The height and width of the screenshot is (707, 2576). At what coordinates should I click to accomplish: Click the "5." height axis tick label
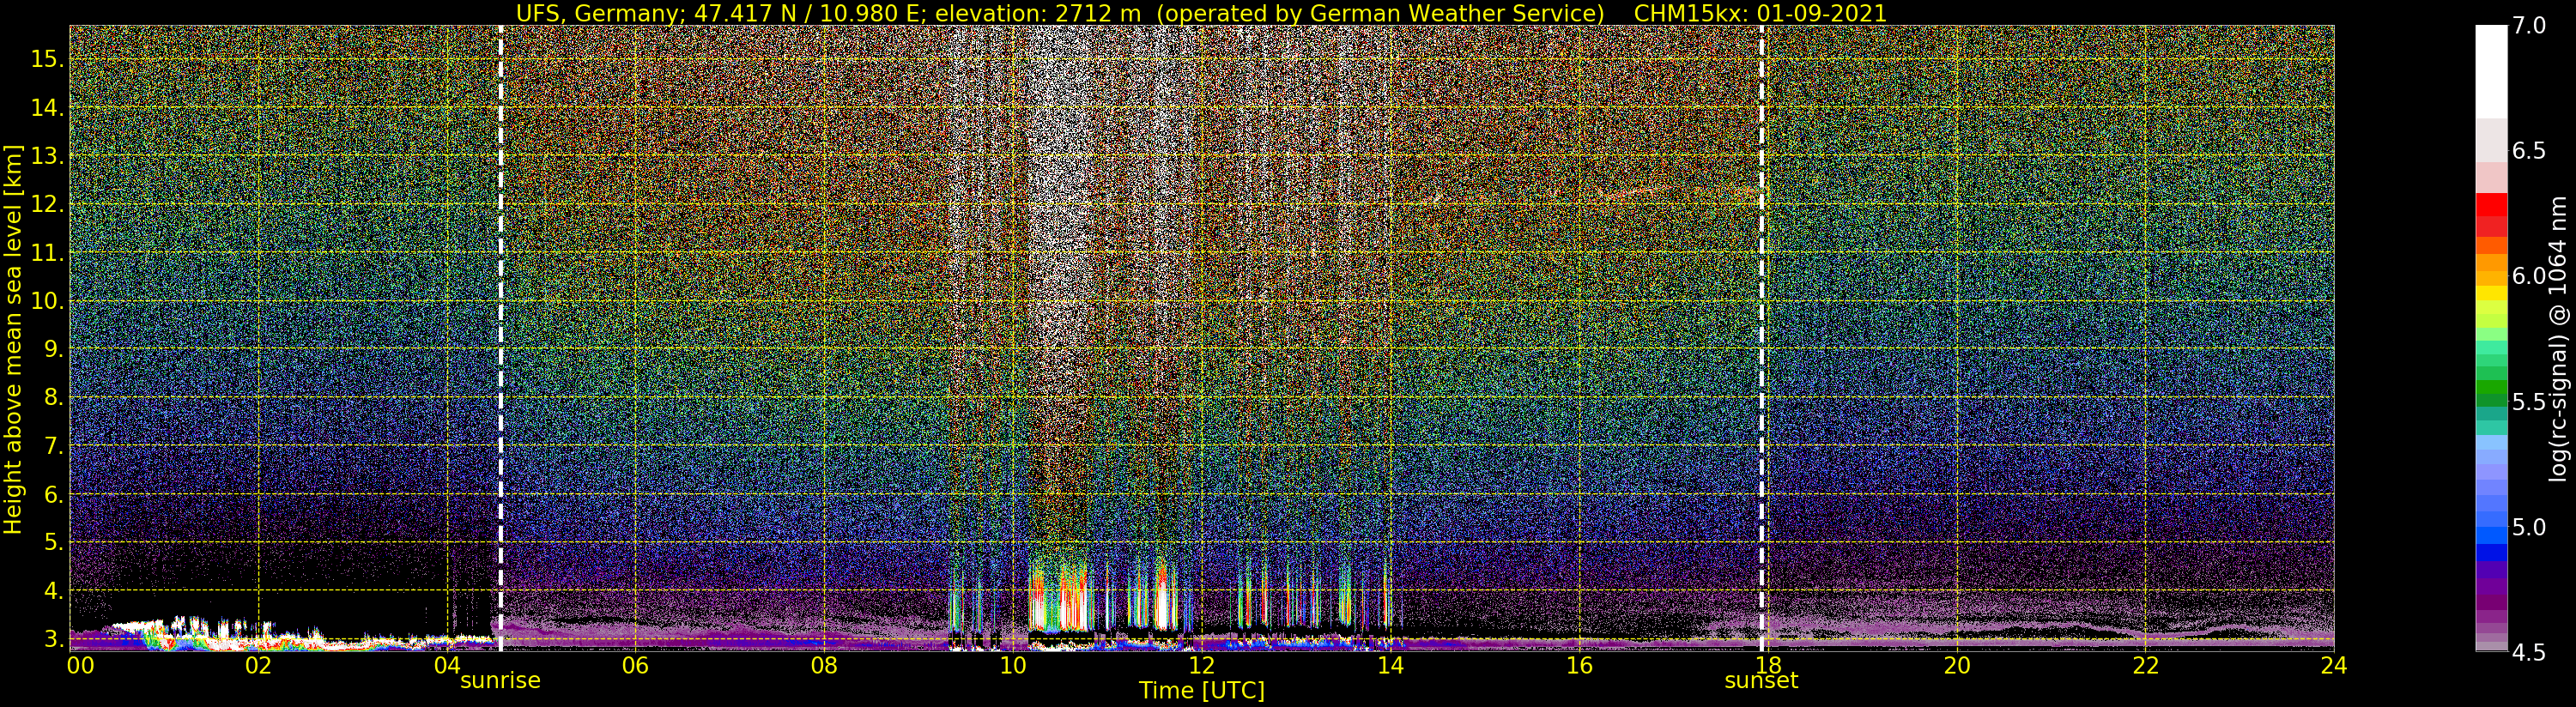coord(53,543)
